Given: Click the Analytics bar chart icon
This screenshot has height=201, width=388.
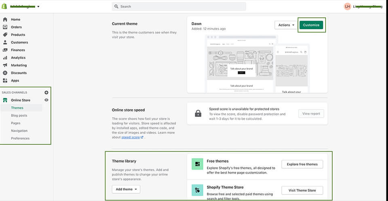Looking at the screenshot, I should pos(5,58).
